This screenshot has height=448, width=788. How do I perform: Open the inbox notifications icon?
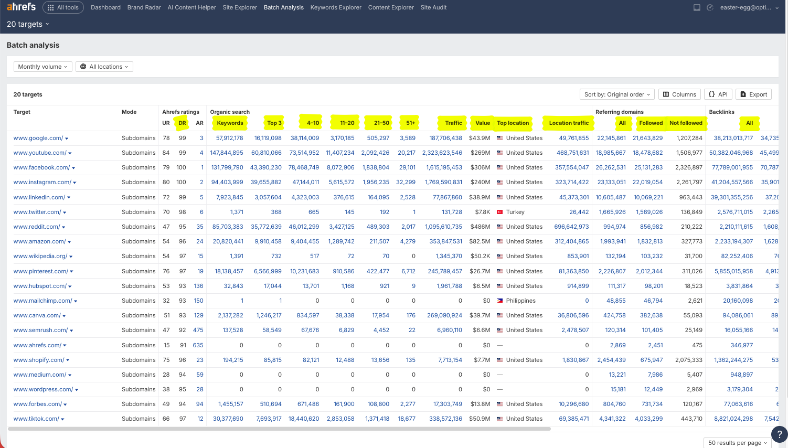click(697, 7)
